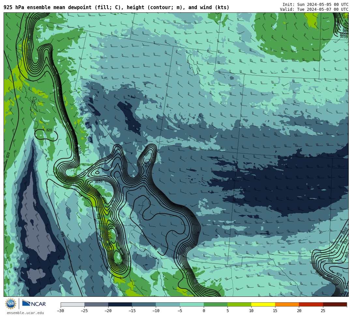Click the 20 colorbar tick label
The height and width of the screenshot is (317, 352).
pyautogui.click(x=299, y=311)
